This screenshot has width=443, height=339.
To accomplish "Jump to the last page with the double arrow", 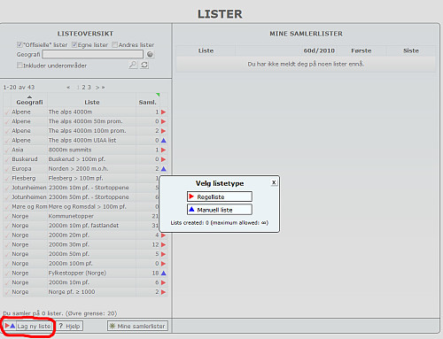I will click(x=103, y=88).
